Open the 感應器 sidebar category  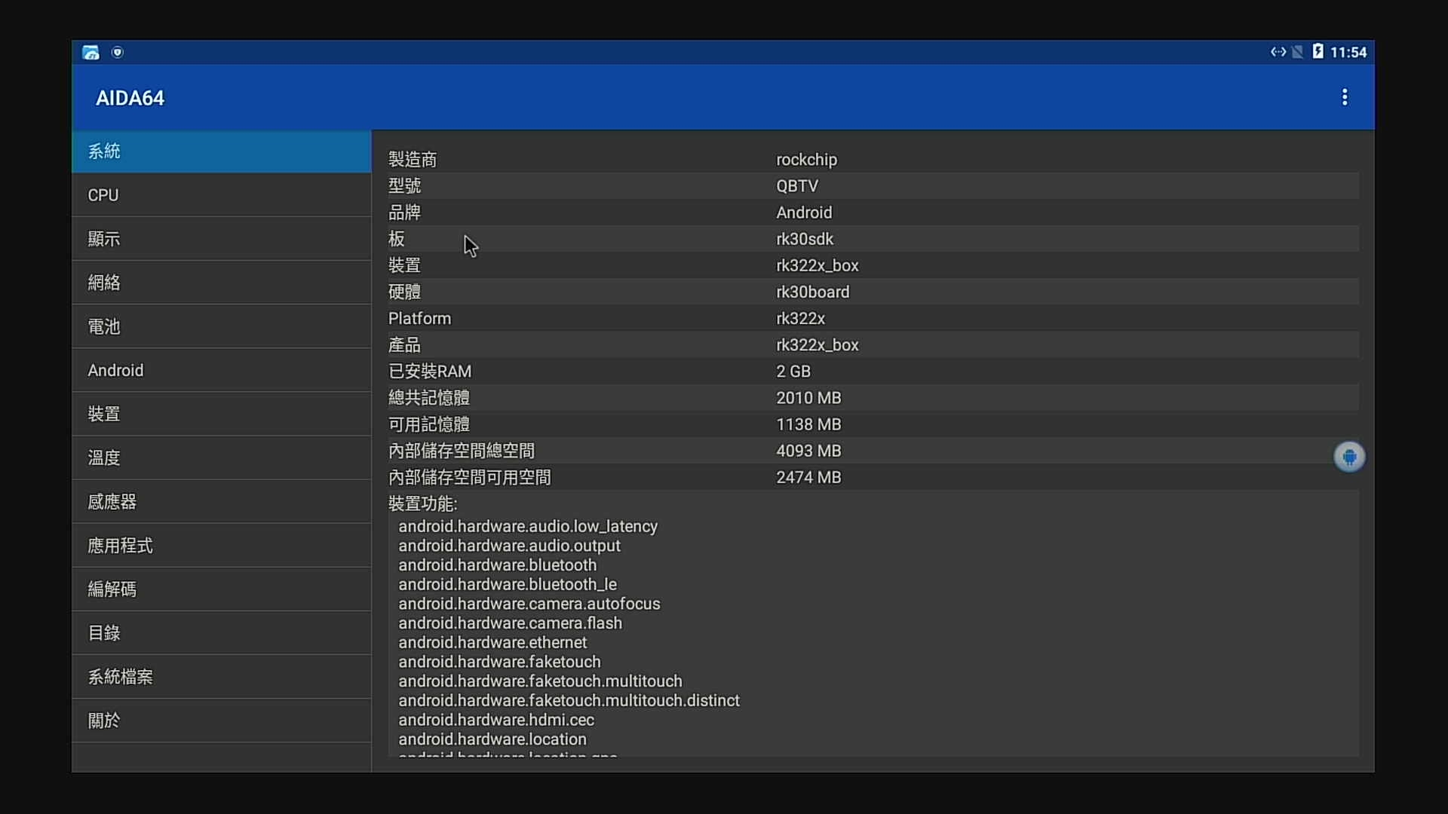coord(222,501)
